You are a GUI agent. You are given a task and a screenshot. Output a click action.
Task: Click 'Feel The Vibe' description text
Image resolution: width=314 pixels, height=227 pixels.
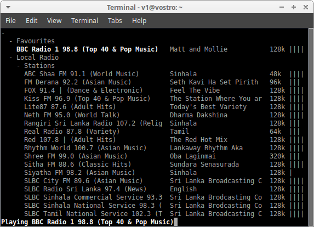pyautogui.click(x=195, y=90)
